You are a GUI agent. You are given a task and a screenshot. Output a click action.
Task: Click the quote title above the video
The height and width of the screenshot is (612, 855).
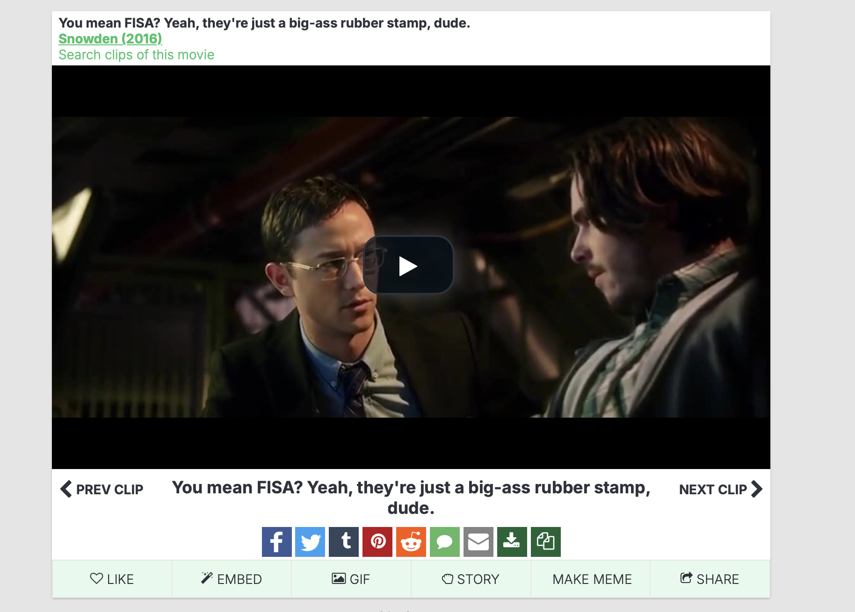coord(264,23)
